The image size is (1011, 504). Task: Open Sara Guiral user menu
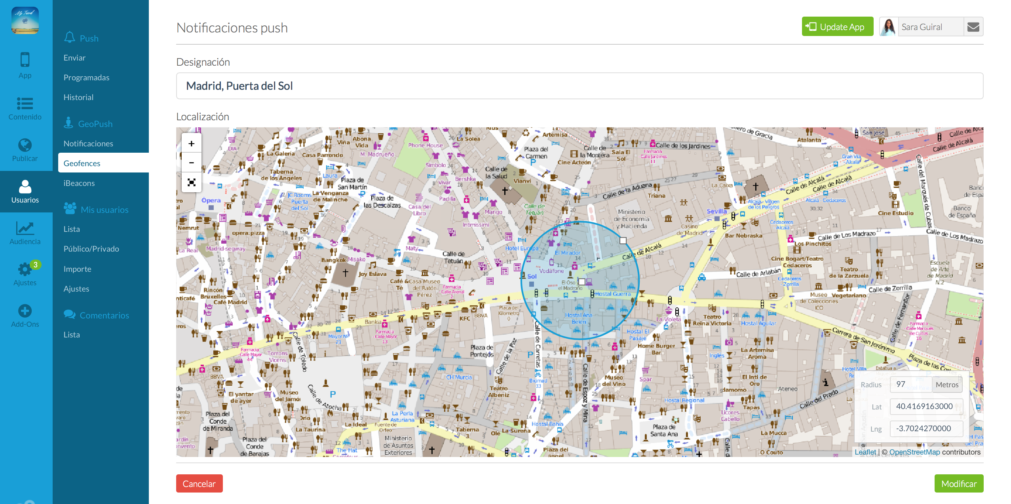point(921,27)
